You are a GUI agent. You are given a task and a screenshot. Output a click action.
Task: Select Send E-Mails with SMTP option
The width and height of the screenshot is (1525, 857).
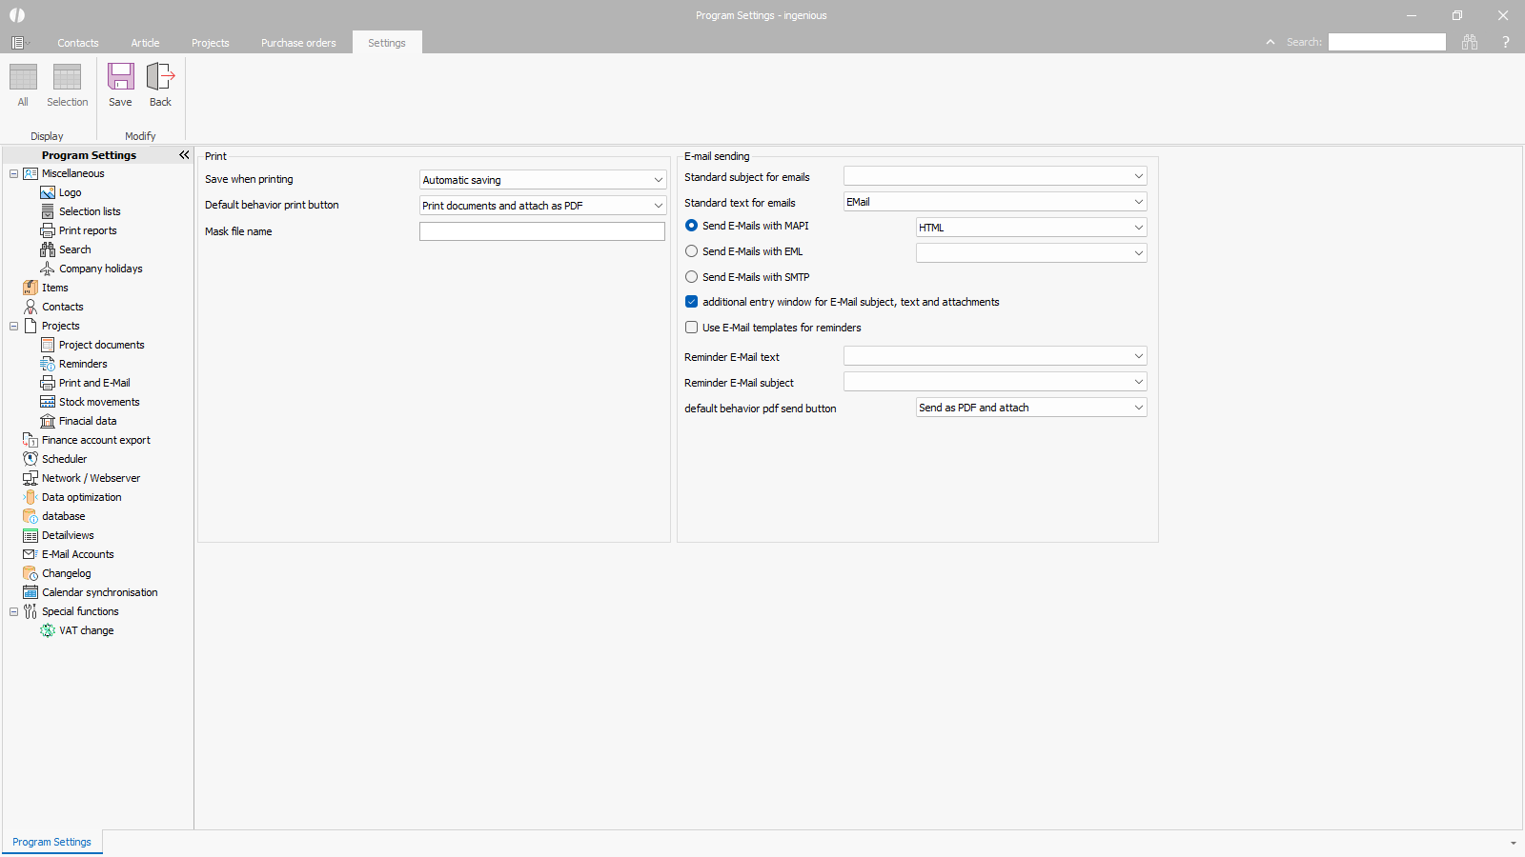click(692, 277)
